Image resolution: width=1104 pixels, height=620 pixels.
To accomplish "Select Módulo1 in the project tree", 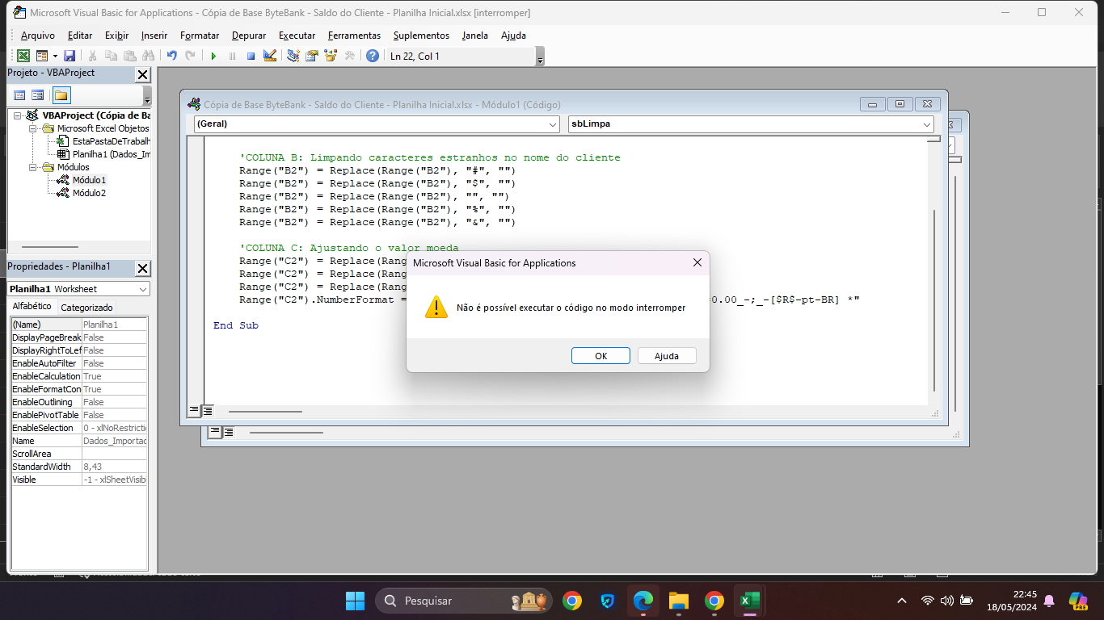I will point(89,180).
